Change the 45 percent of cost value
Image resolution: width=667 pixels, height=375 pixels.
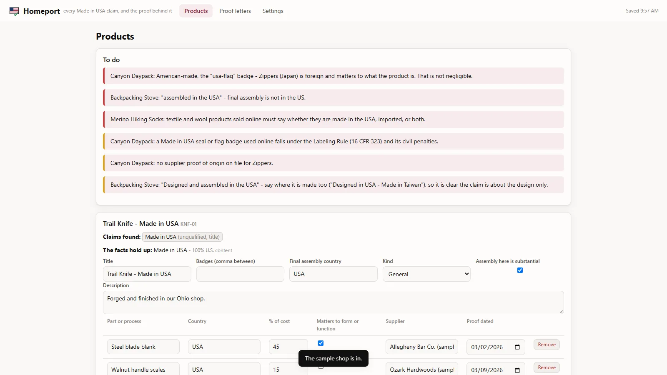click(x=288, y=347)
